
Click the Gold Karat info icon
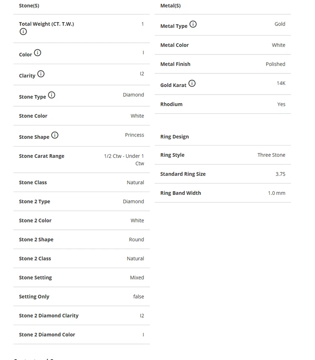pos(192,83)
